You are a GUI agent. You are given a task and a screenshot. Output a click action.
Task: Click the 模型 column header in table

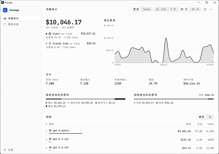pos(51,124)
